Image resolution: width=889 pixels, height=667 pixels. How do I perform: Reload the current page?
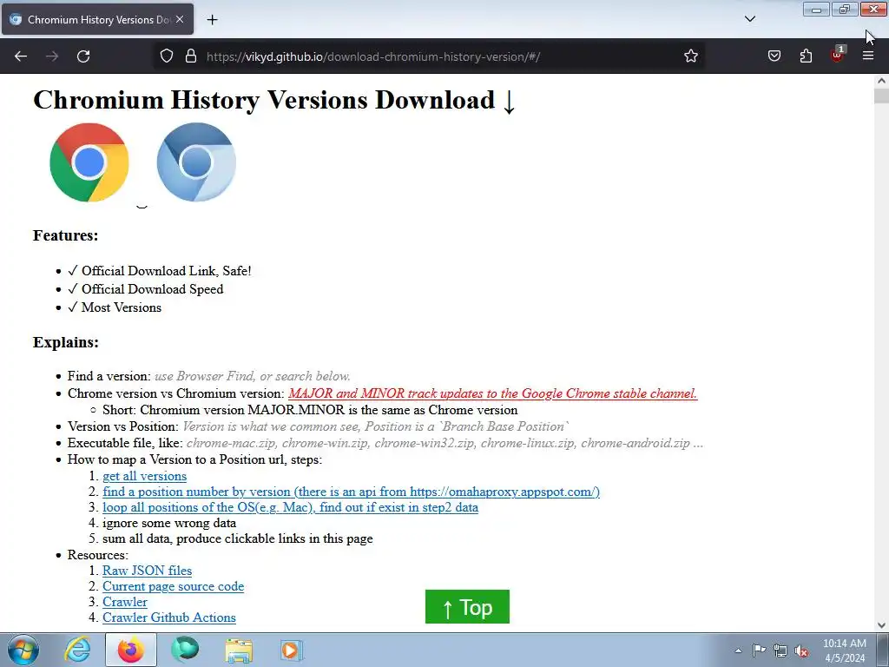click(x=83, y=56)
